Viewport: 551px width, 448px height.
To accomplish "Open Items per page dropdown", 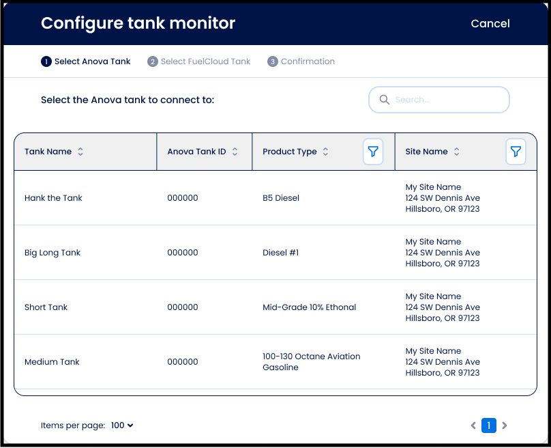I will click(x=122, y=425).
